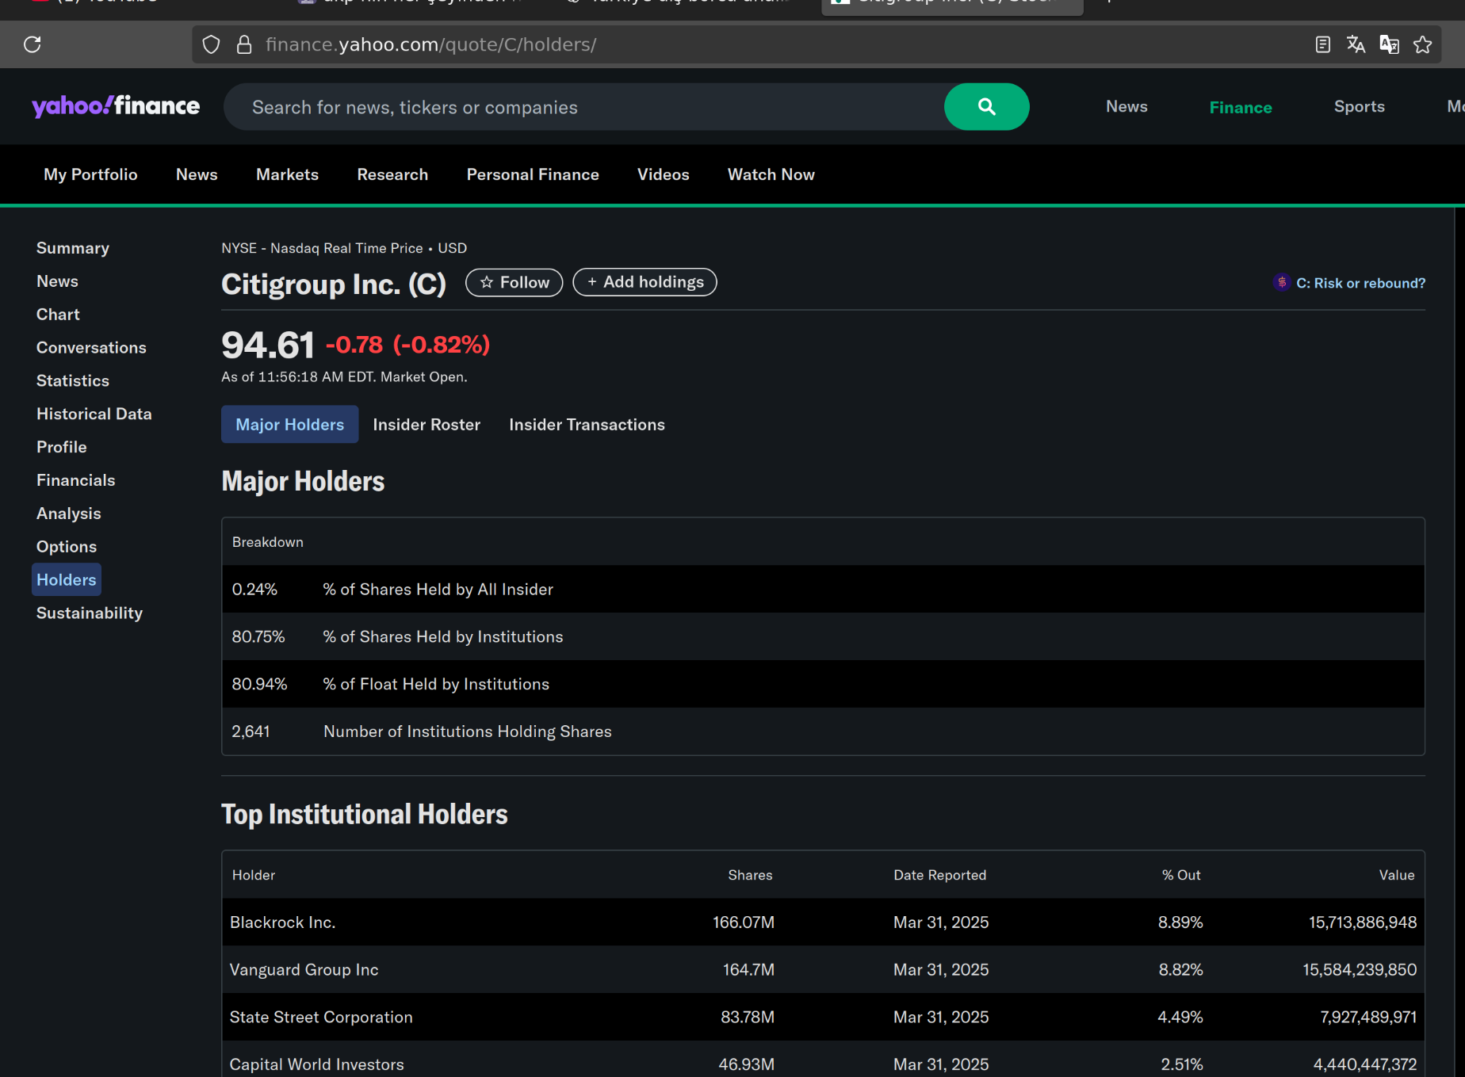
Task: Open Chart in the sidebar
Action: tap(58, 315)
